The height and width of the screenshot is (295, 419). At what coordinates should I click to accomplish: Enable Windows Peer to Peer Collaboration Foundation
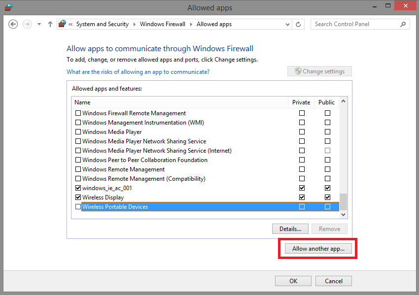point(78,160)
